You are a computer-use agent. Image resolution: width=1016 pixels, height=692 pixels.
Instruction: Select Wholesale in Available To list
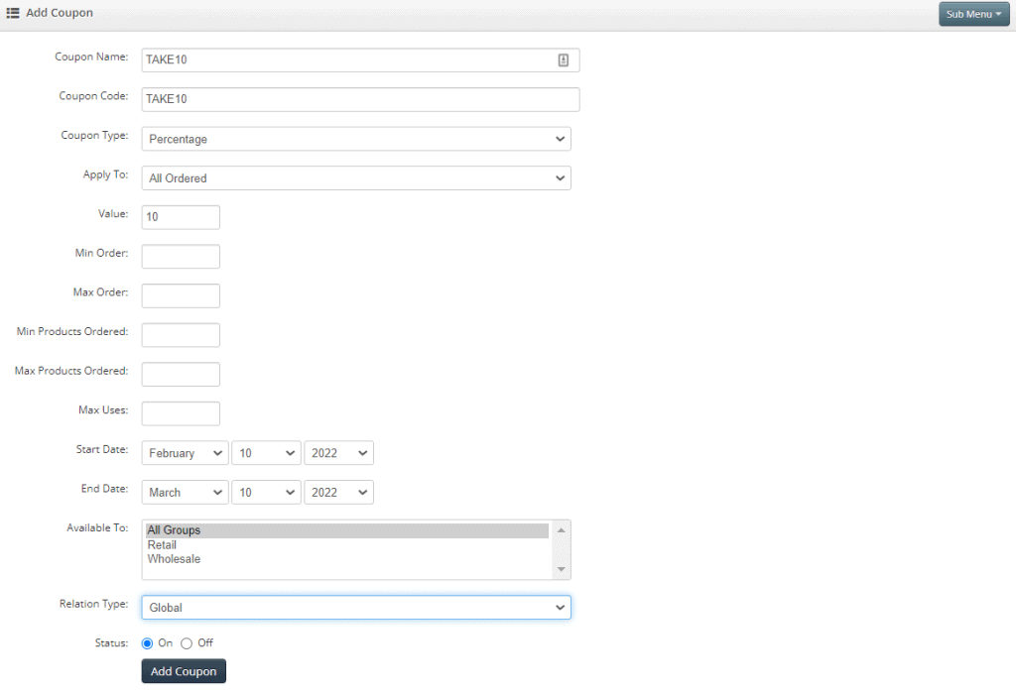coord(347,559)
